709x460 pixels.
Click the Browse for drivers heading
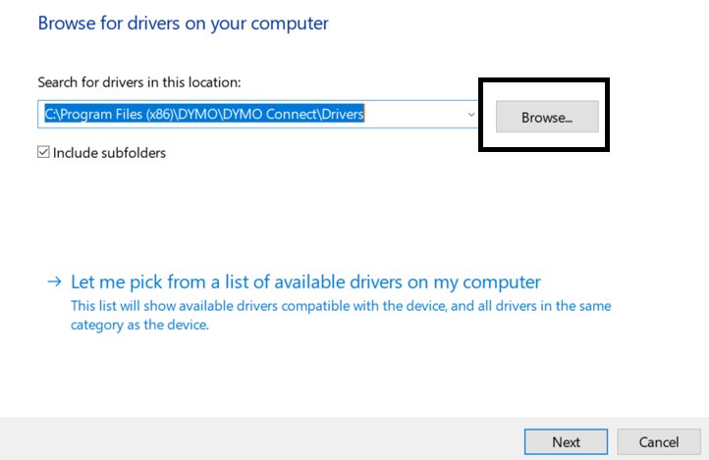(183, 22)
